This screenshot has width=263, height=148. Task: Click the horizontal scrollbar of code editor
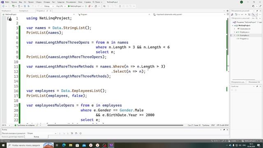115,125
